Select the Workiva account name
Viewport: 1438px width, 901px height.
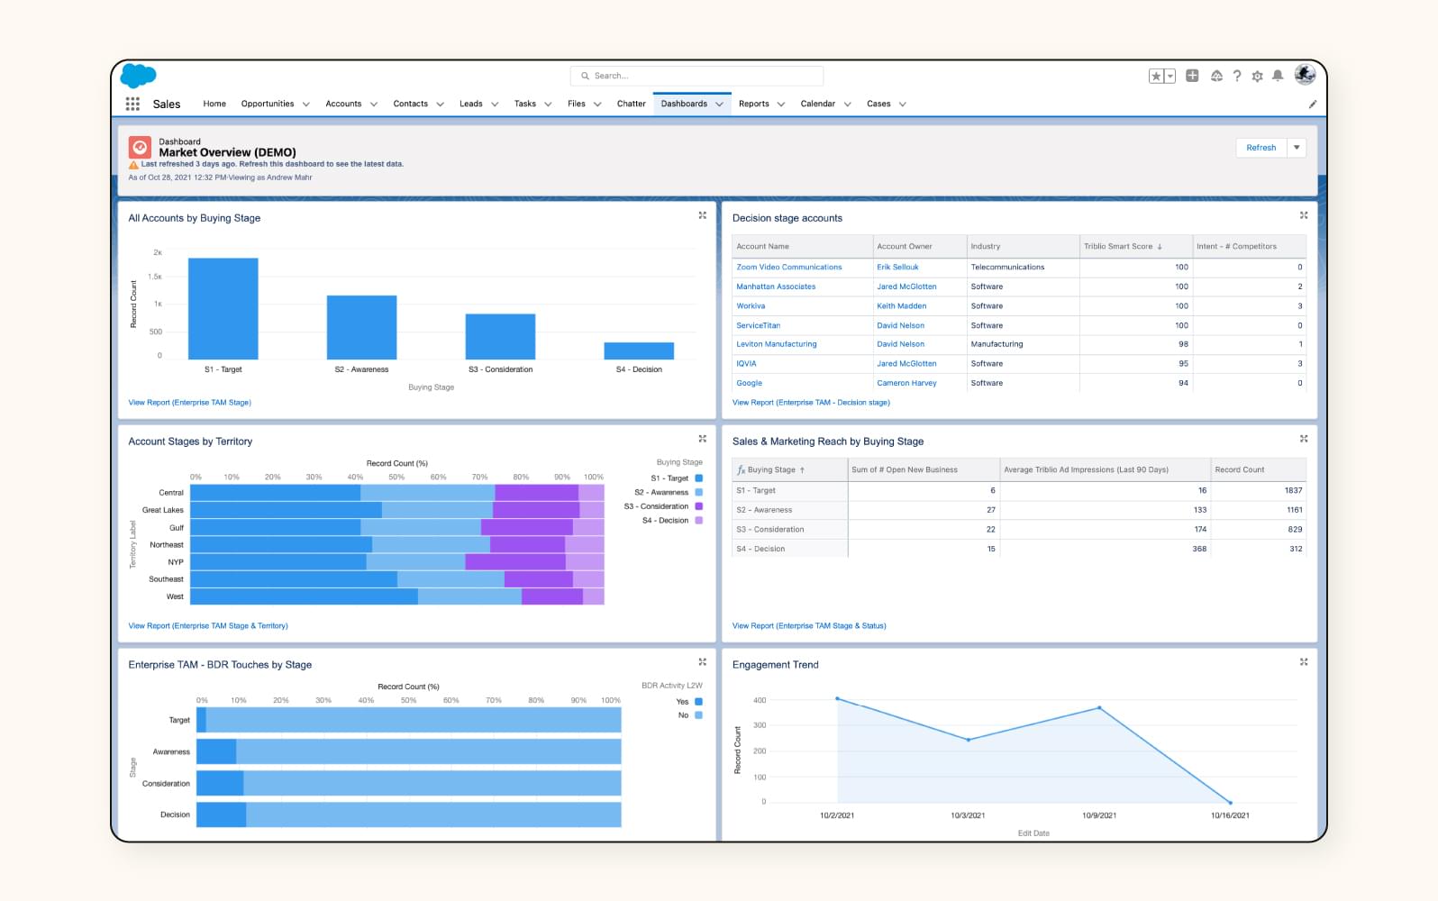click(x=751, y=306)
